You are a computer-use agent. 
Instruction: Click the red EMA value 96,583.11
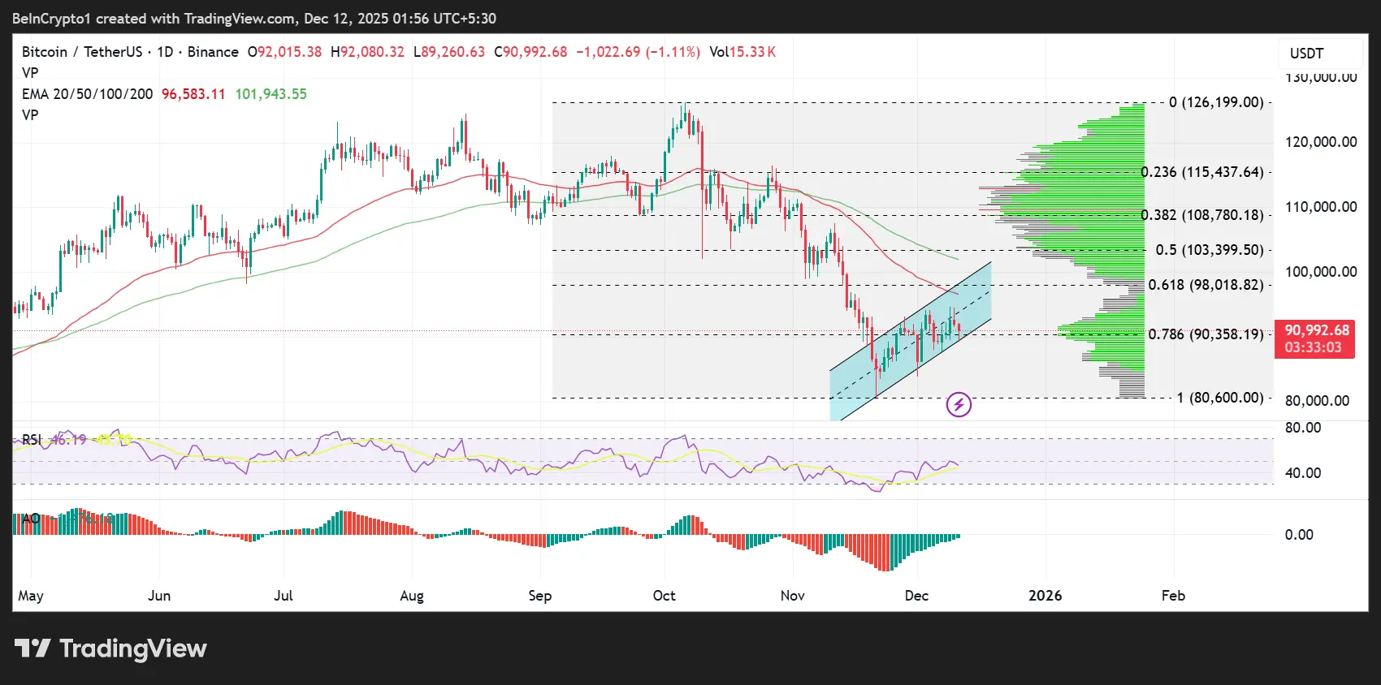(193, 94)
